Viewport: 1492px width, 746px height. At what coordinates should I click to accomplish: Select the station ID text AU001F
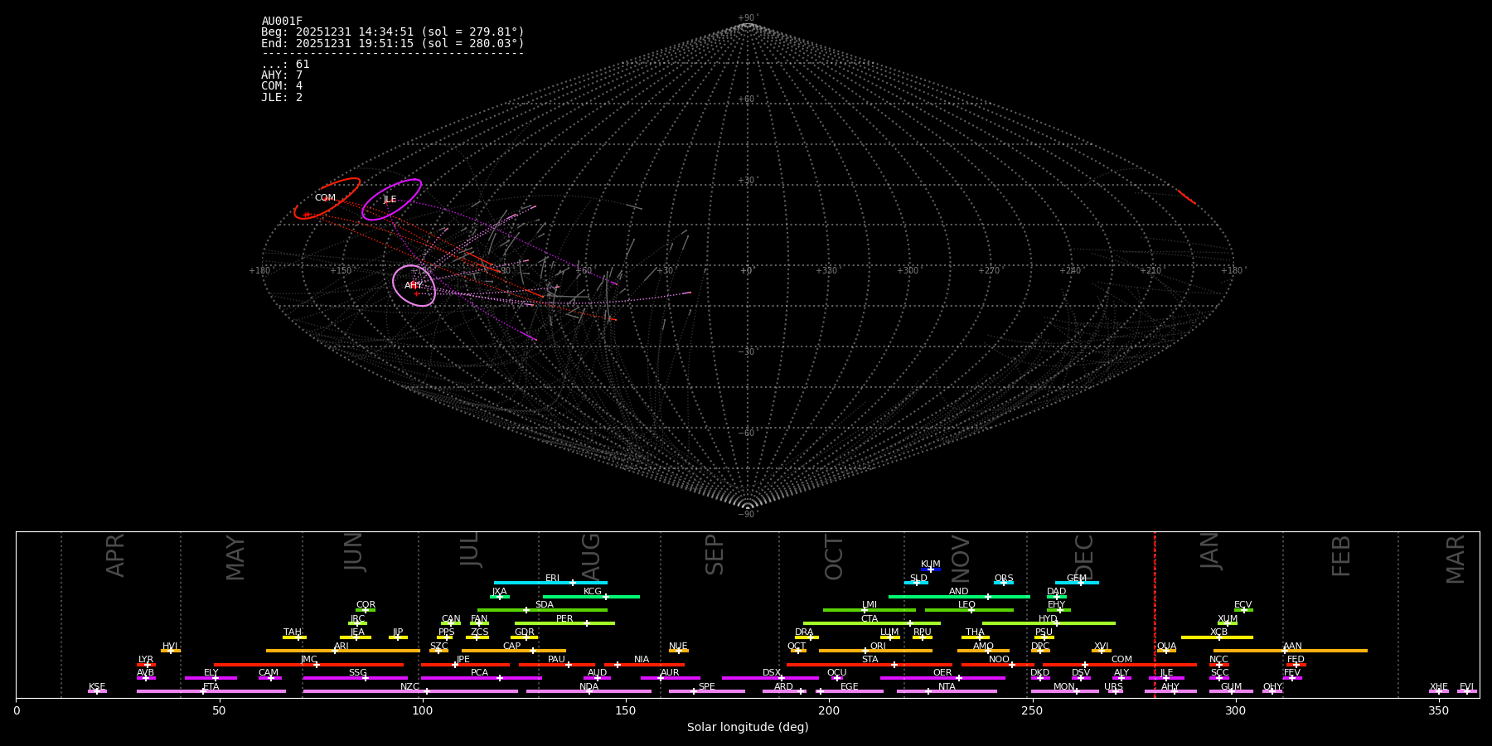coord(282,22)
